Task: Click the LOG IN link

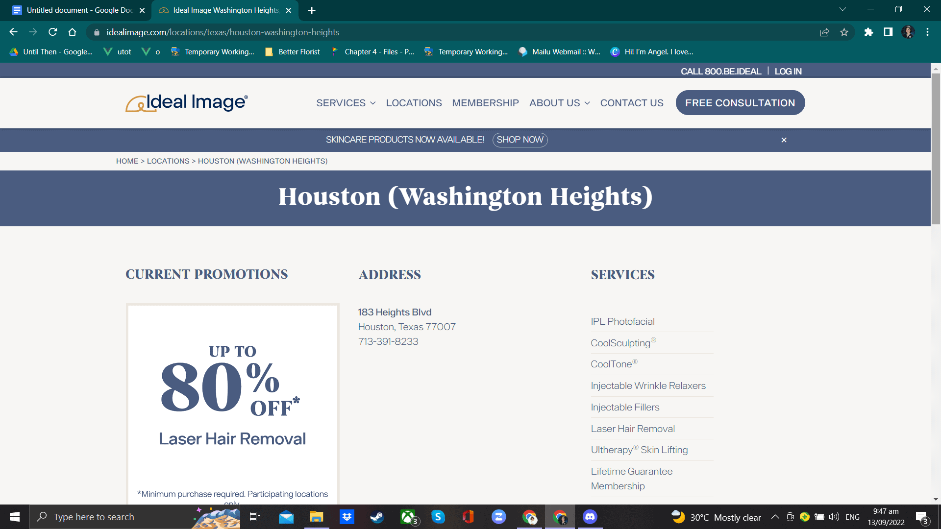Action: [x=788, y=72]
